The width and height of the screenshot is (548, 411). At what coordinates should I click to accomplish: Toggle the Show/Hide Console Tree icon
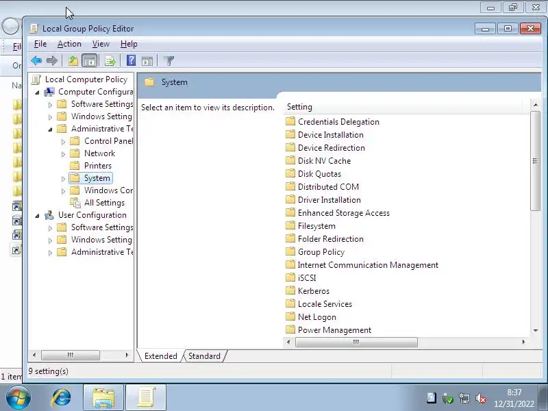pos(90,61)
